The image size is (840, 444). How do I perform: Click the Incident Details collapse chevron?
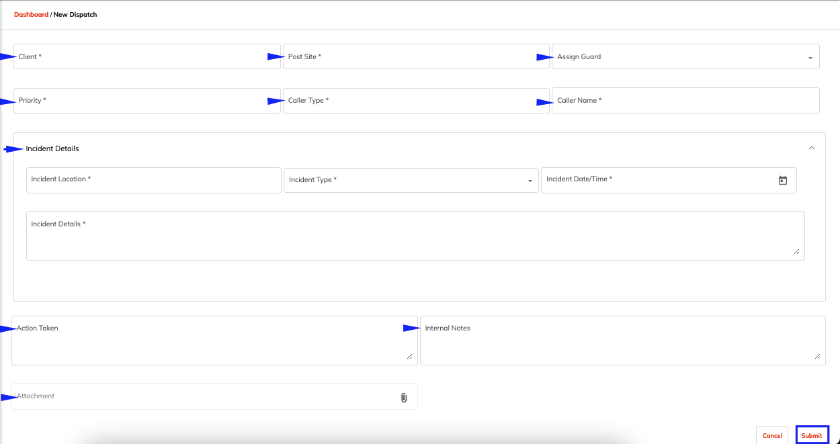click(811, 146)
